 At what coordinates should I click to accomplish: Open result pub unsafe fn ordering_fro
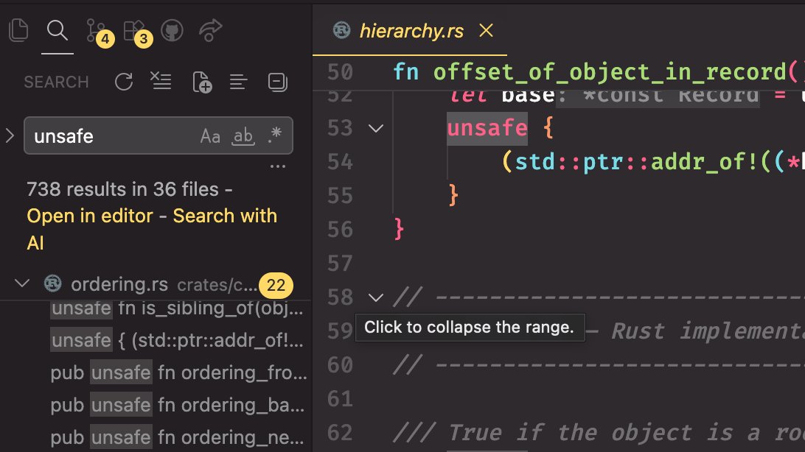(x=178, y=372)
